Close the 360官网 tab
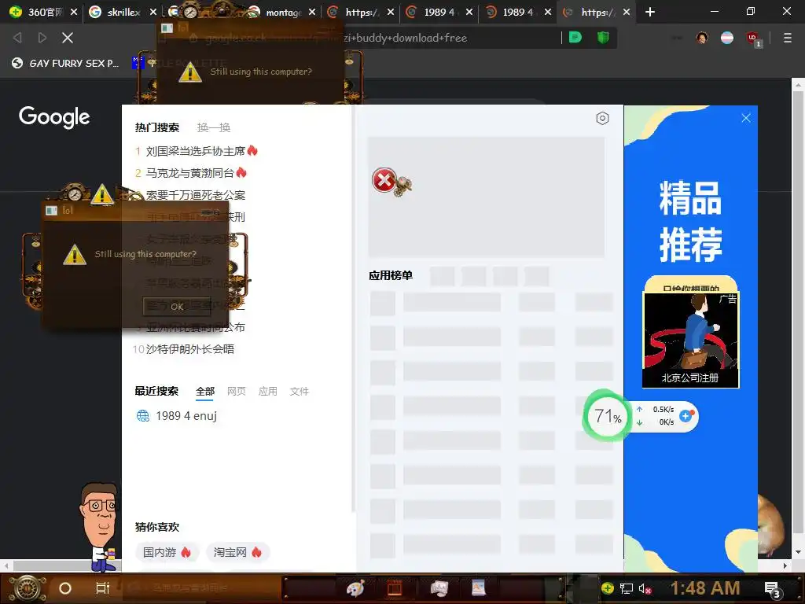The height and width of the screenshot is (604, 805). click(73, 12)
